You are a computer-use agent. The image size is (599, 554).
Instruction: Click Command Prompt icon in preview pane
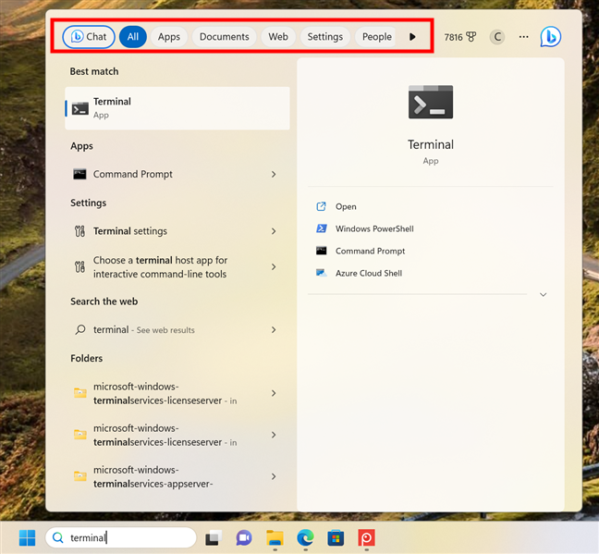(x=322, y=251)
